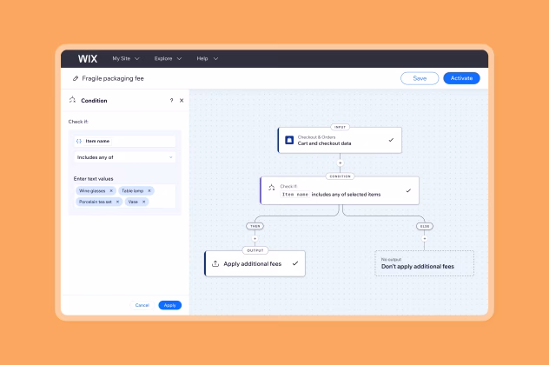Click the plus connector below the Input node
549x365 pixels.
click(340, 163)
